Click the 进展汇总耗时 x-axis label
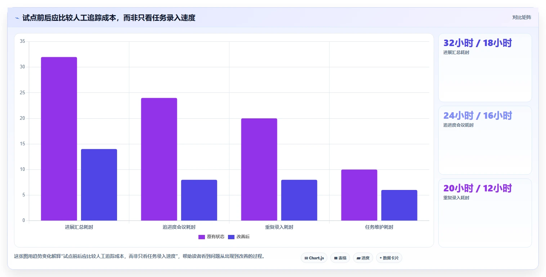The width and height of the screenshot is (546, 277). click(79, 227)
